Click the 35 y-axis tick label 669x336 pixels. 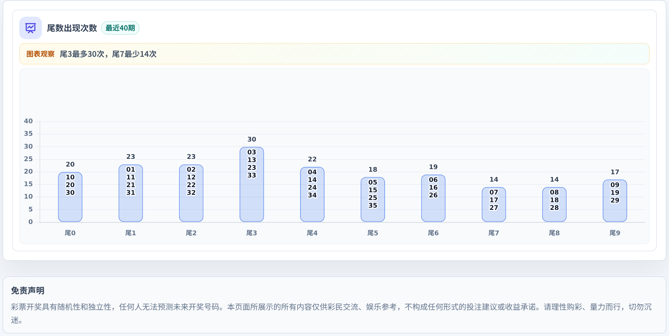pos(28,134)
